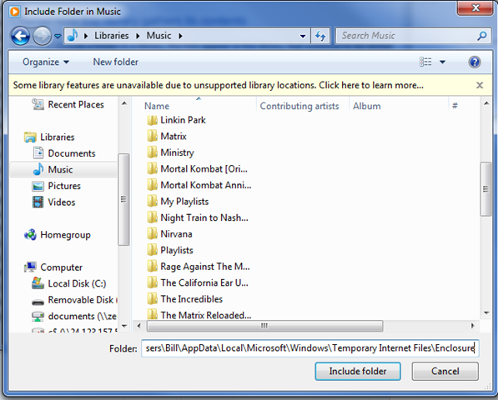
Task: Click the change view icon
Action: coord(425,62)
